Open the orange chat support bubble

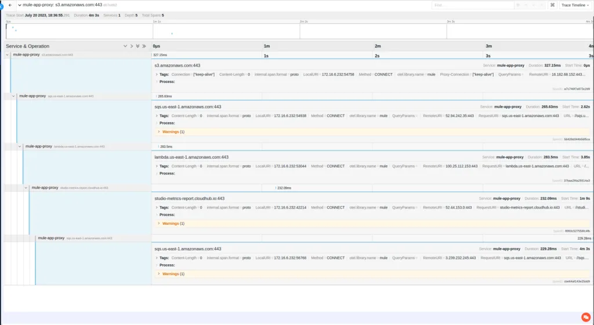(585, 317)
